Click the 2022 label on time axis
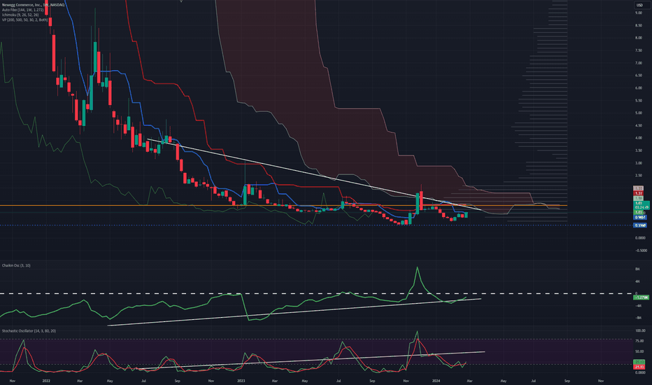The width and height of the screenshot is (652, 385). (x=46, y=381)
